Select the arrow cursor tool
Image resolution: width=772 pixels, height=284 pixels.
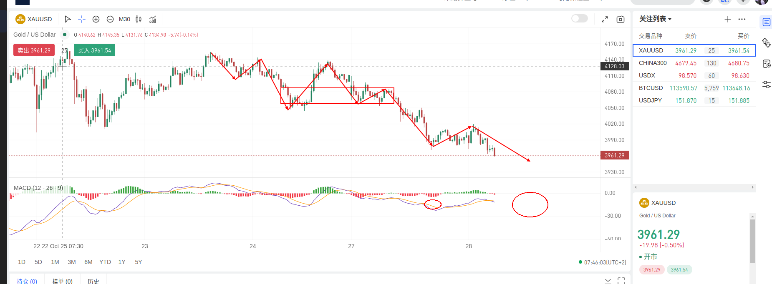point(68,19)
